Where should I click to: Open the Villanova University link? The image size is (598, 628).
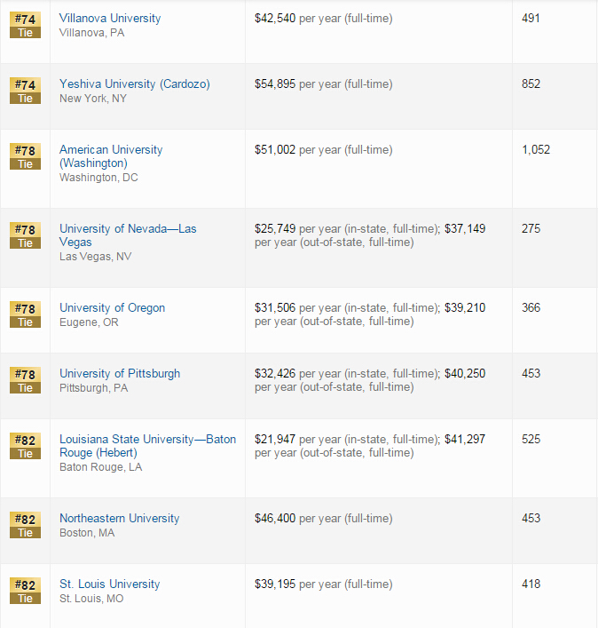[110, 18]
